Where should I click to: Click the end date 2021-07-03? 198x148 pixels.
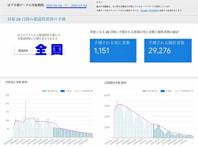click(79, 6)
